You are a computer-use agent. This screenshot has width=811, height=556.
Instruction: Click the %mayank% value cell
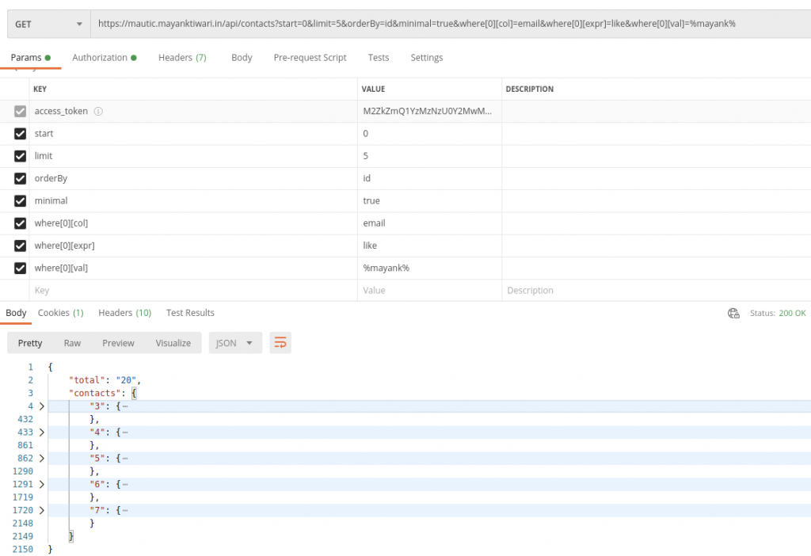[x=429, y=268]
